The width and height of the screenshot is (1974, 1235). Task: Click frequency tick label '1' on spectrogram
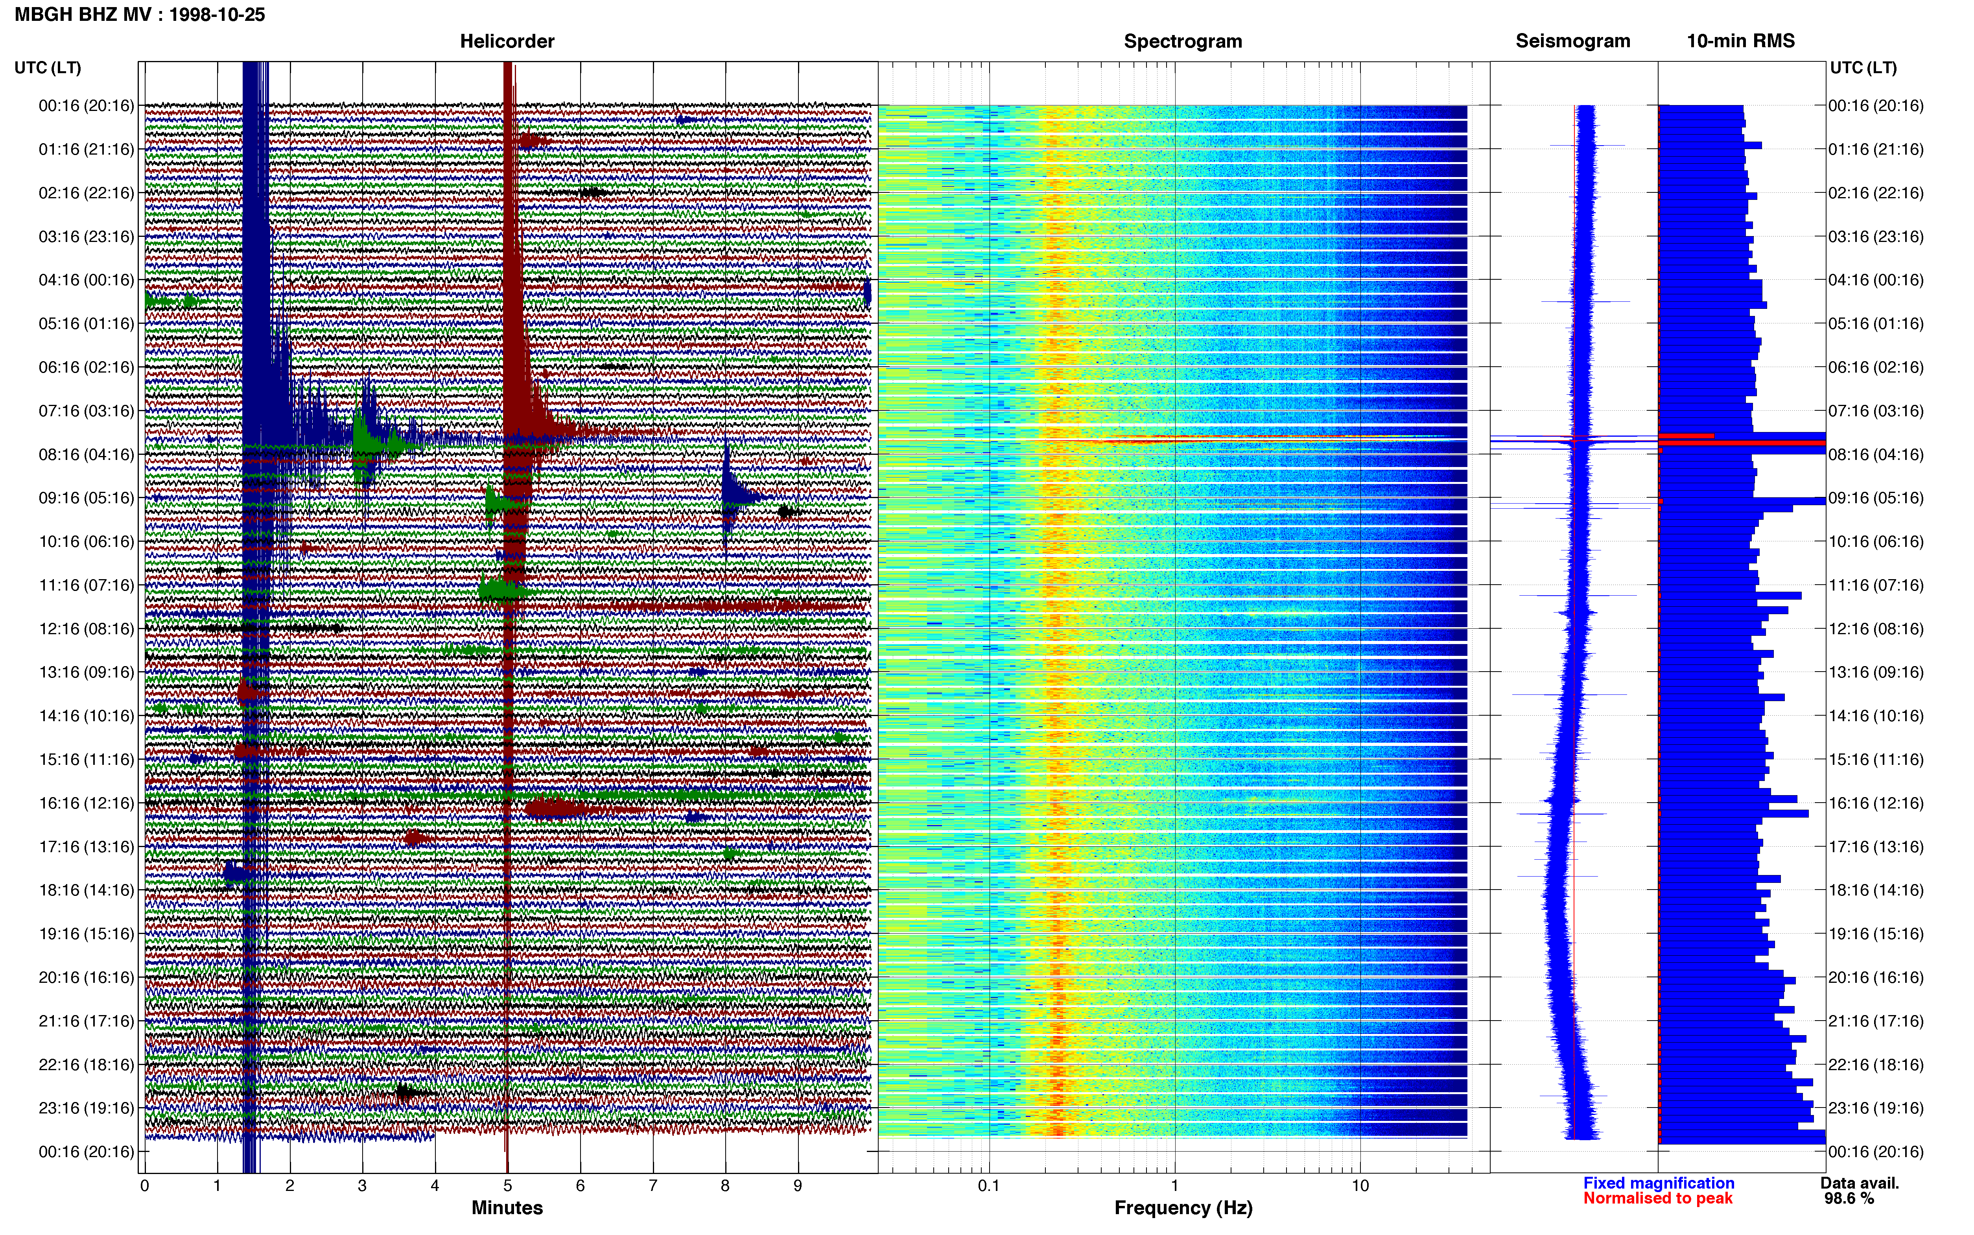(x=1175, y=1186)
